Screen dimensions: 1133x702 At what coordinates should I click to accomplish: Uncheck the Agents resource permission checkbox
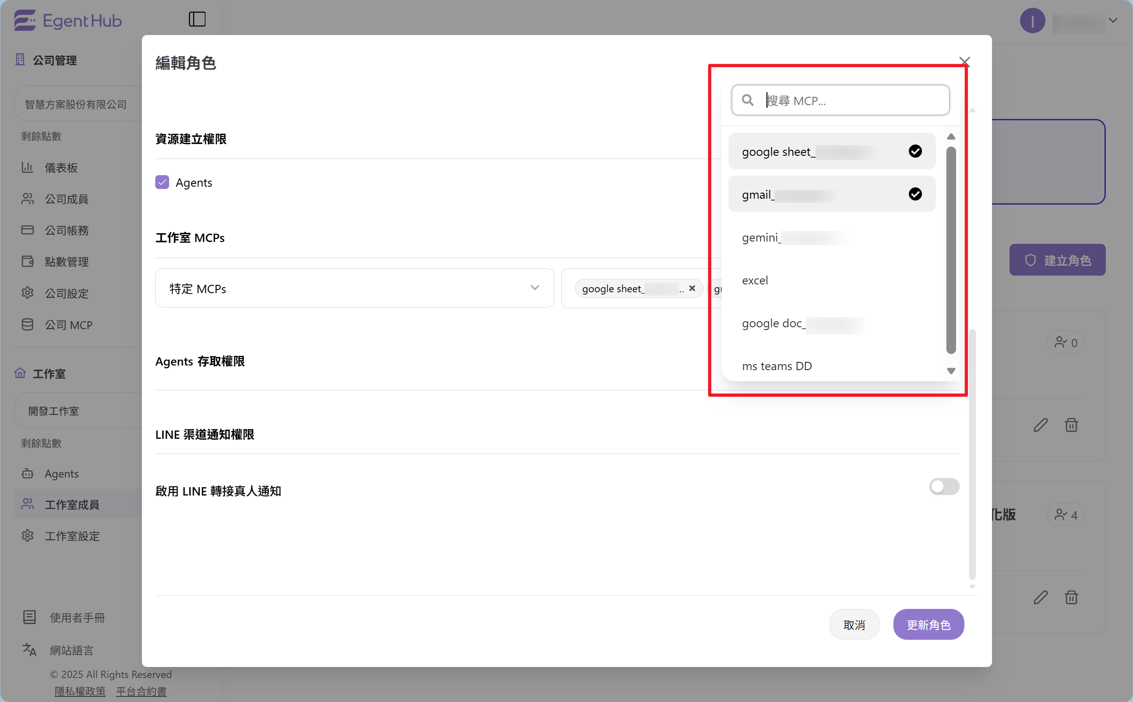(162, 183)
